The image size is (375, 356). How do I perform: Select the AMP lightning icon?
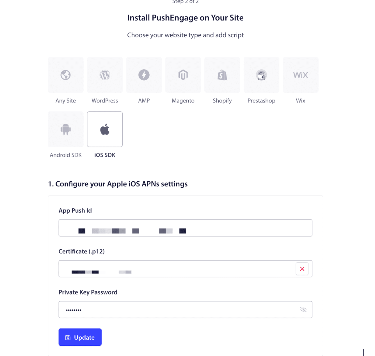[x=144, y=75]
